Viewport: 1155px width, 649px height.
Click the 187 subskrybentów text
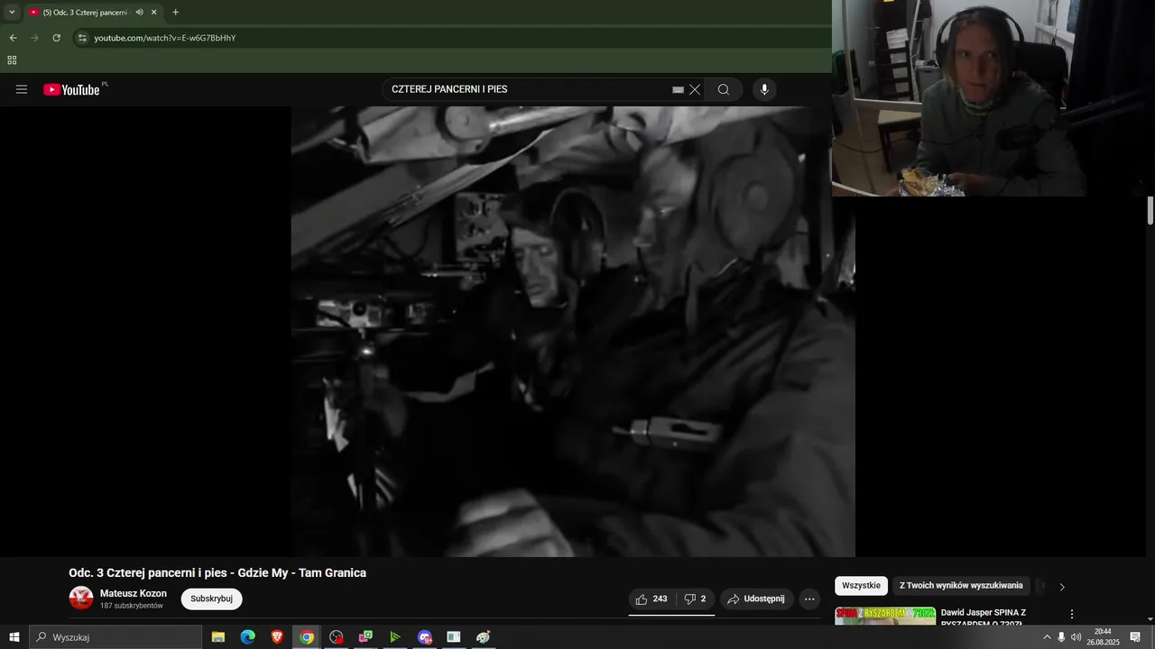pyautogui.click(x=132, y=606)
